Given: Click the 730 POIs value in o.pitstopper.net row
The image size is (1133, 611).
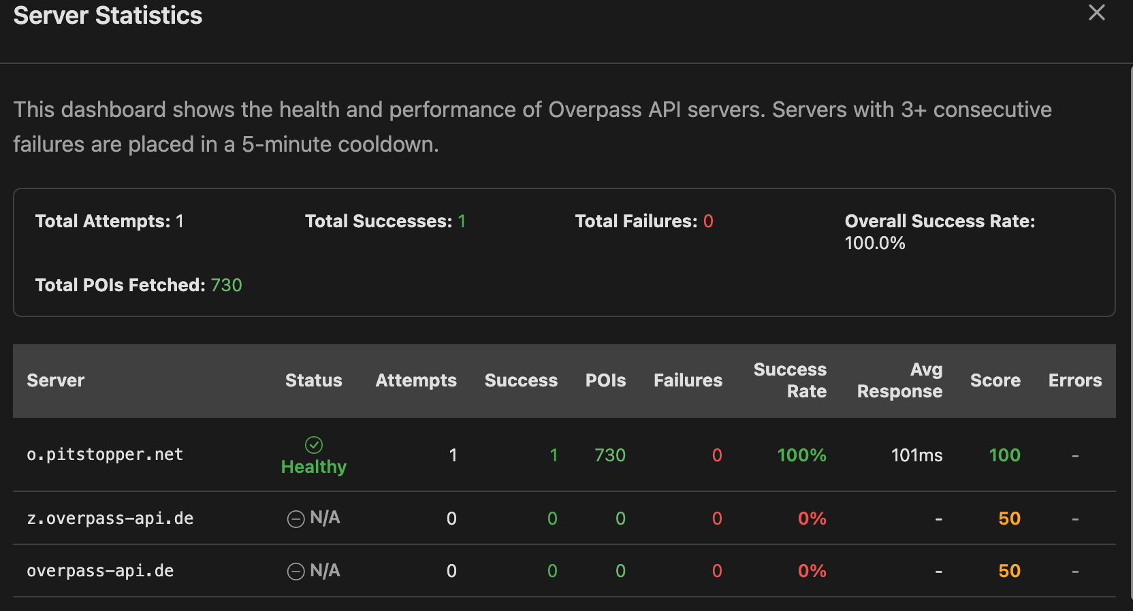Looking at the screenshot, I should click(610, 455).
